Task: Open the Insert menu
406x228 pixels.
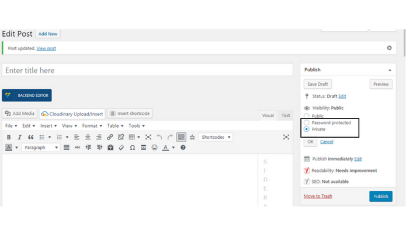Action: point(48,126)
